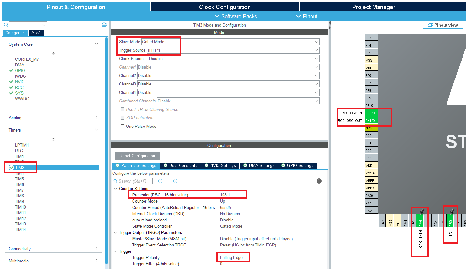Open the DMA Settings tab

[259, 166]
